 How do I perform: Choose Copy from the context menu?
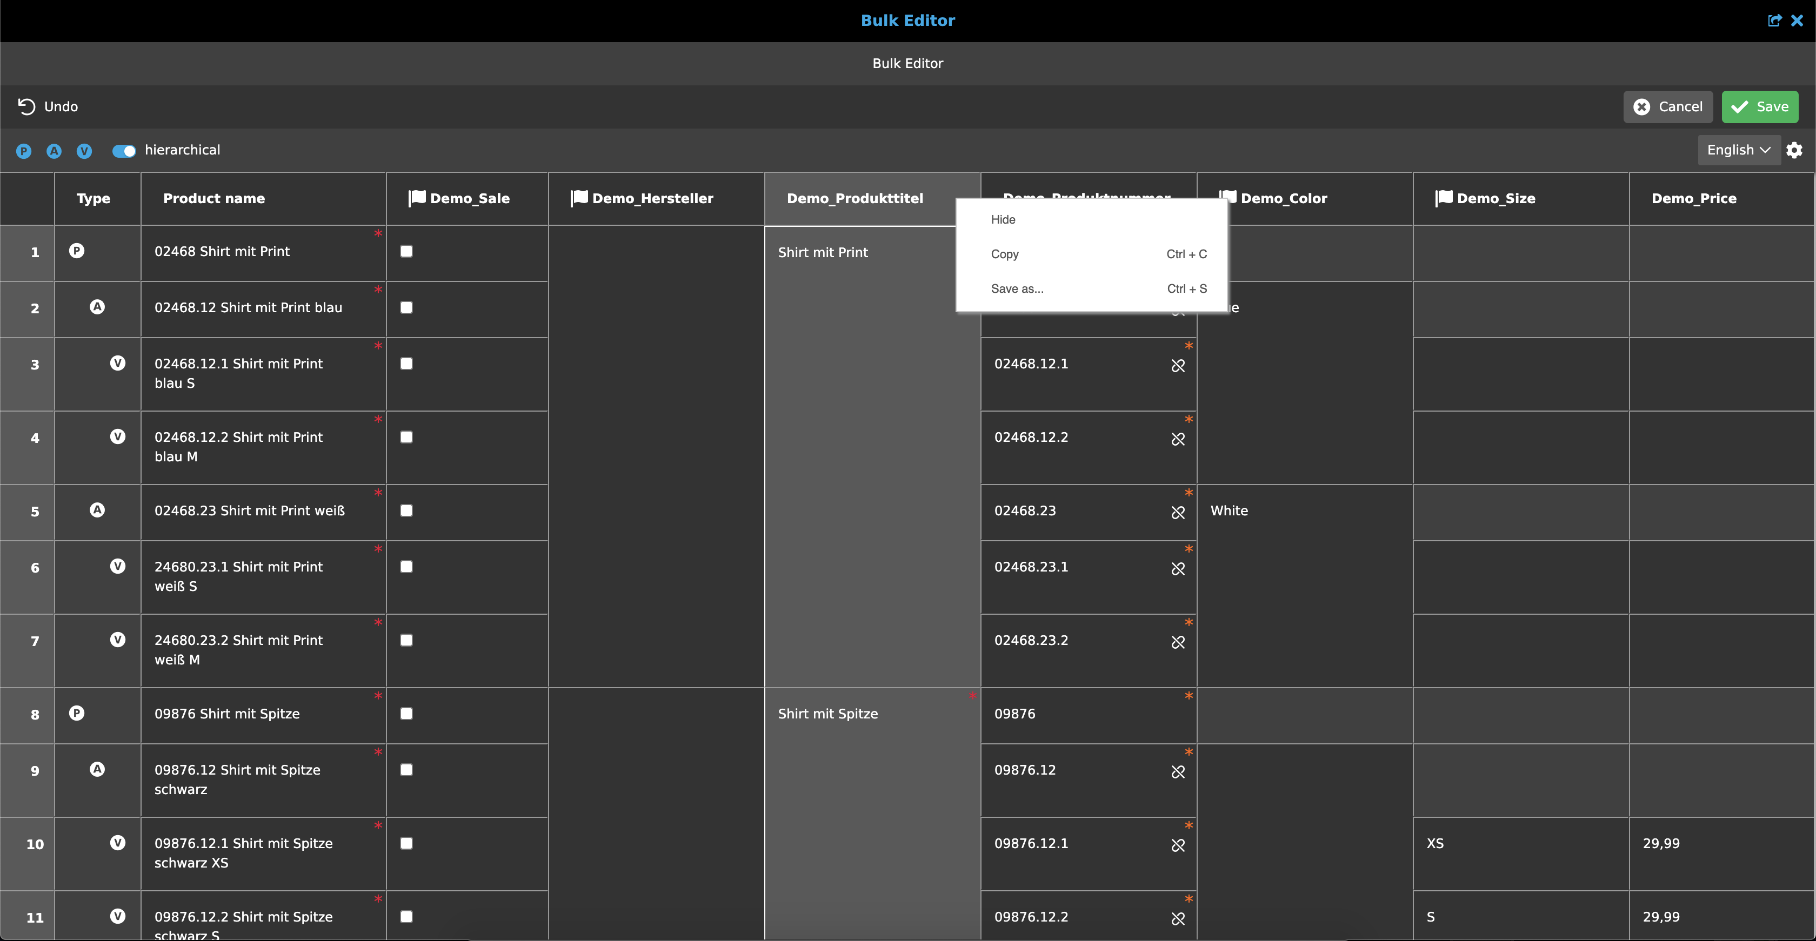click(x=1005, y=254)
